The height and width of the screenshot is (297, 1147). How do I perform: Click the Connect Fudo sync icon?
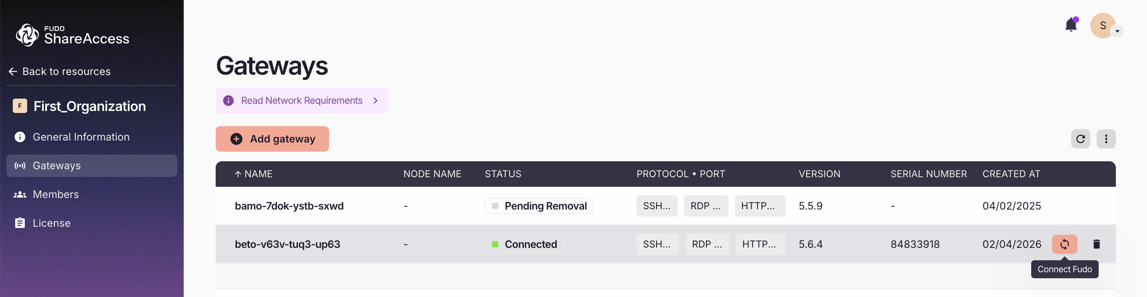pos(1064,244)
